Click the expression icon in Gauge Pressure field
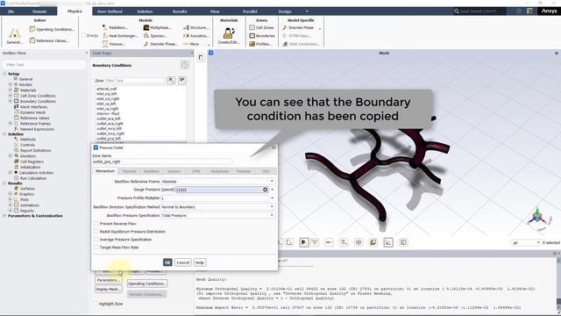 point(265,190)
